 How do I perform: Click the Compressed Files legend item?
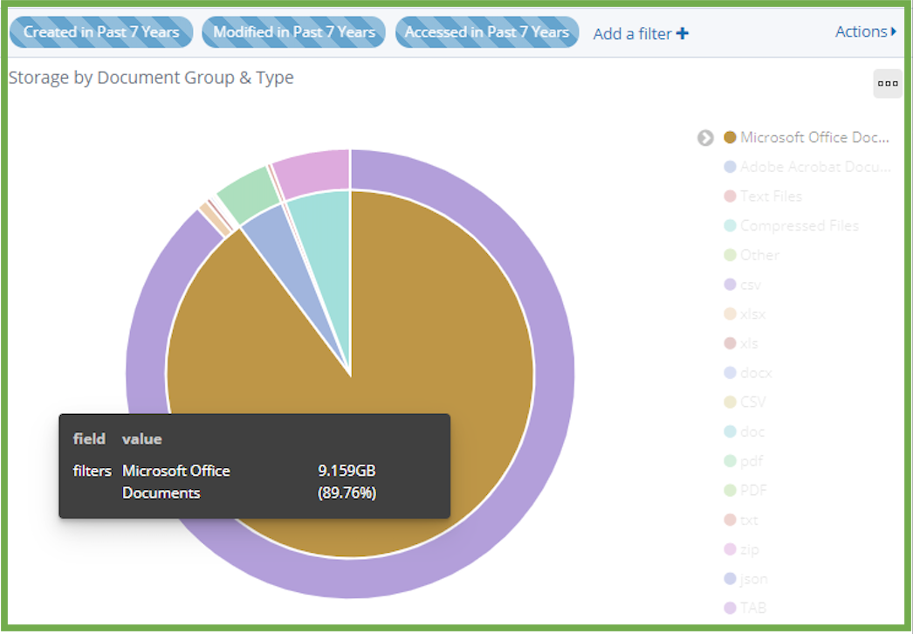click(x=799, y=226)
